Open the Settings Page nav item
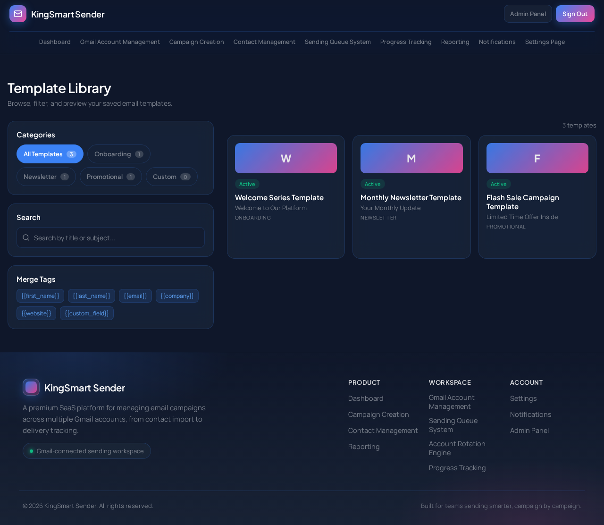This screenshot has width=604, height=525. [x=545, y=42]
